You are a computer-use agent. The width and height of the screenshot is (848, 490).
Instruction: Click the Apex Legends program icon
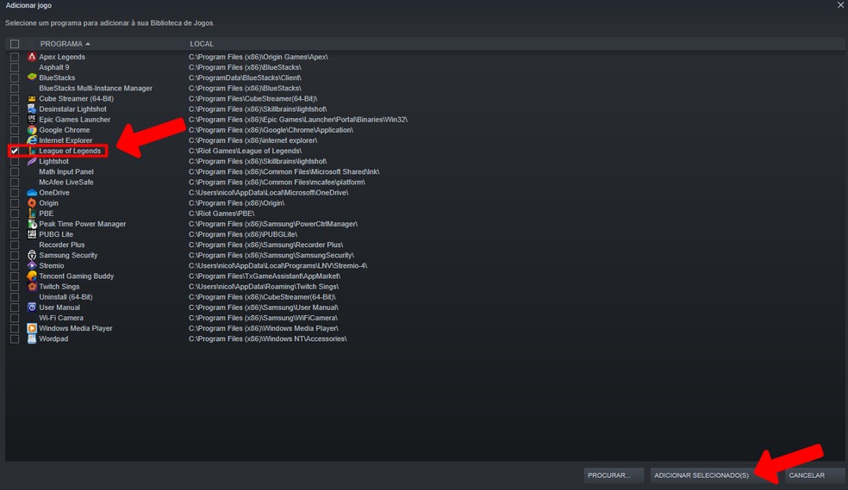[32, 57]
